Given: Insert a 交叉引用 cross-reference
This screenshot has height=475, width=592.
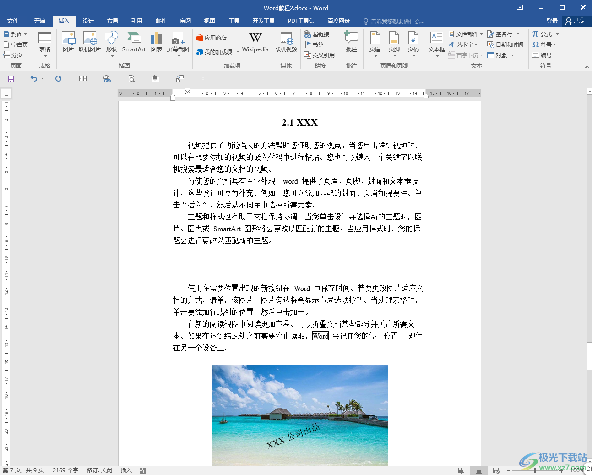Looking at the screenshot, I should coord(320,55).
